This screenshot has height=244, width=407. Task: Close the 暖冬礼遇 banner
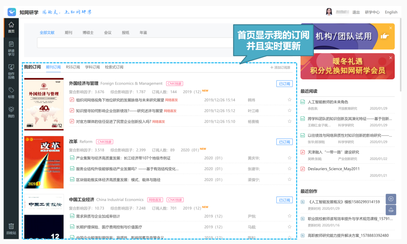(x=391, y=58)
